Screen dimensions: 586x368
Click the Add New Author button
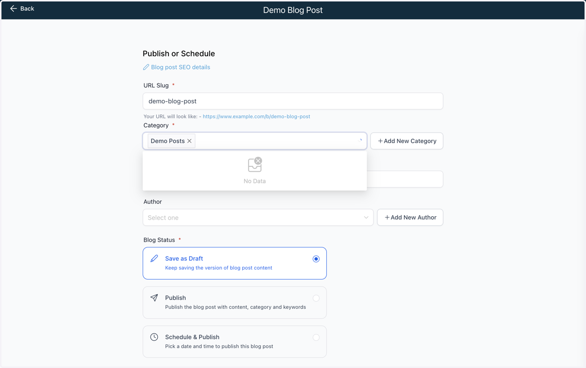click(x=410, y=218)
